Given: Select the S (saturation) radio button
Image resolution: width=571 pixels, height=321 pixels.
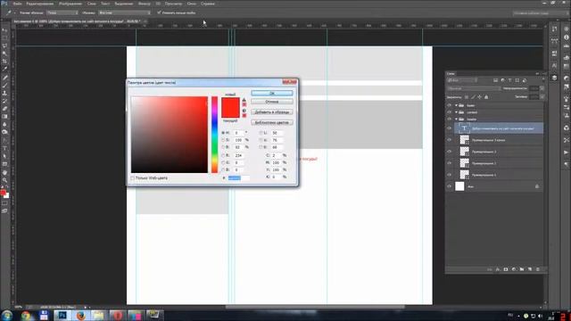Looking at the screenshot, I should coord(223,140).
